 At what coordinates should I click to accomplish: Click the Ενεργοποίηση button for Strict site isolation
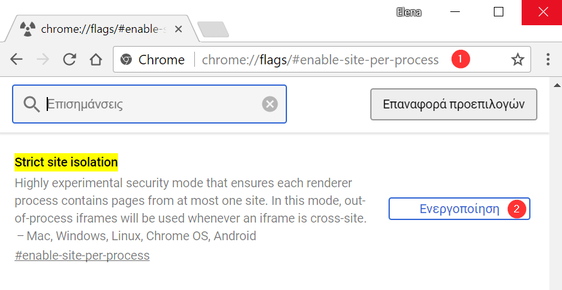coord(459,209)
